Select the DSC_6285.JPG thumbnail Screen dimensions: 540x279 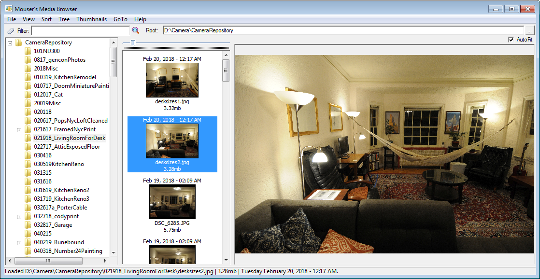tap(172, 202)
